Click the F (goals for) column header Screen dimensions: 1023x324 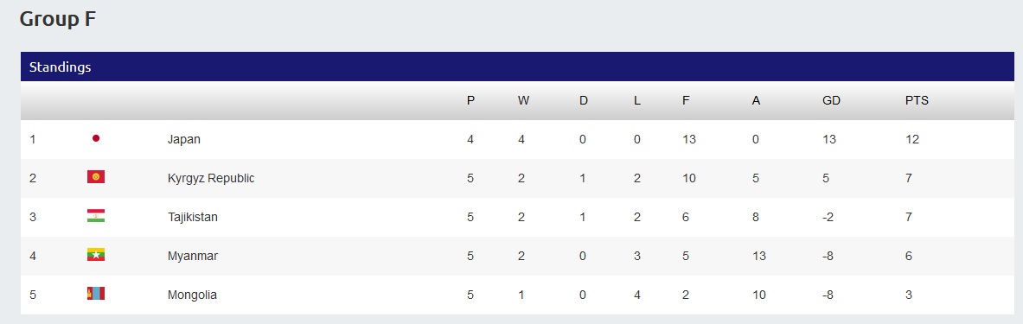(686, 101)
